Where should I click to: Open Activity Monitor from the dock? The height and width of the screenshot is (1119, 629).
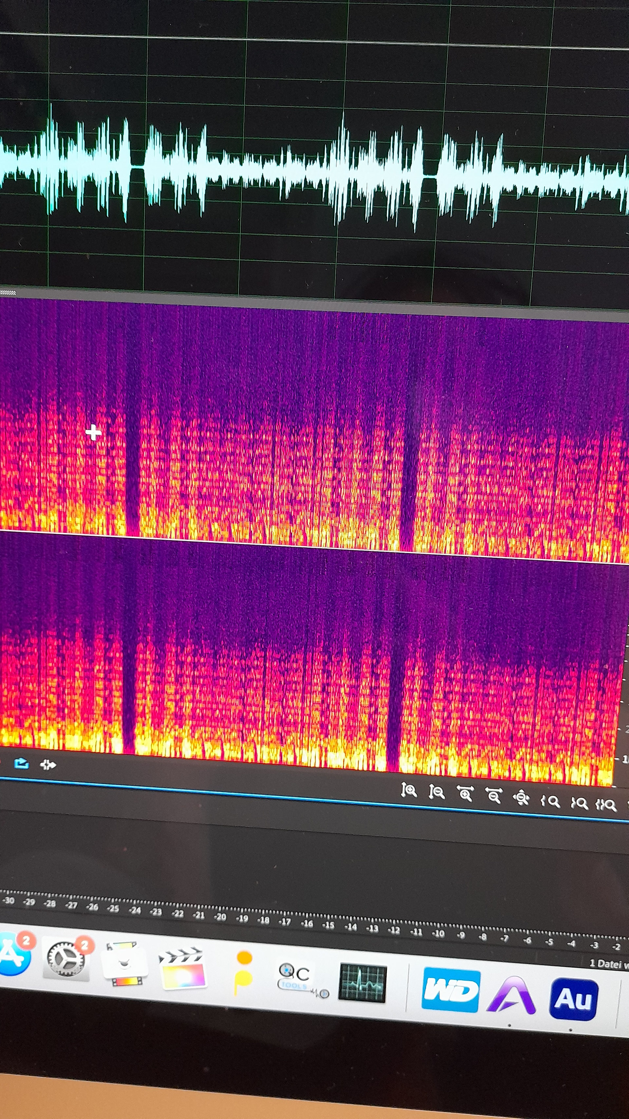click(362, 983)
